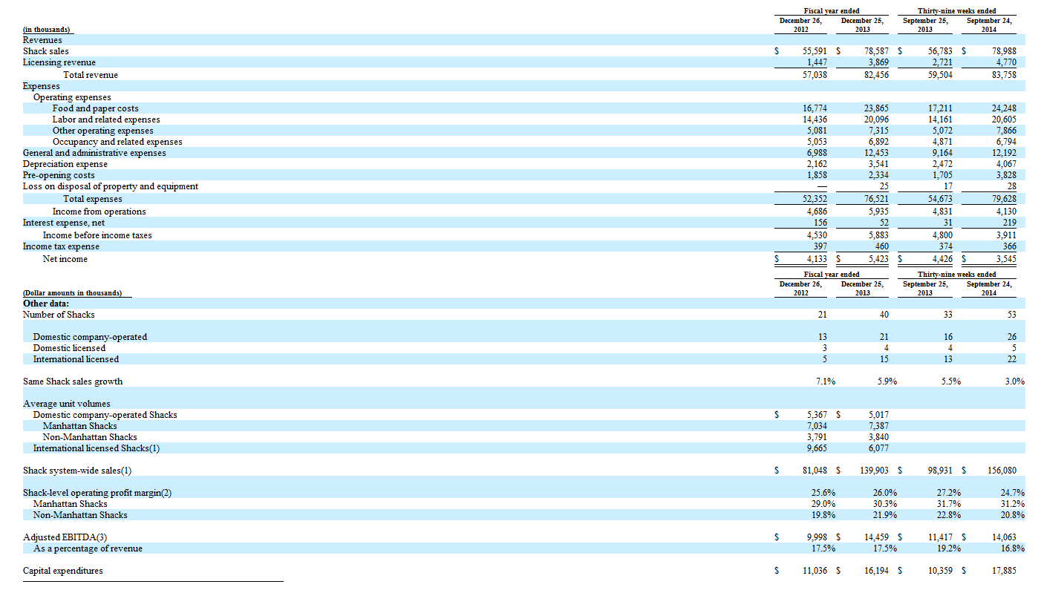Select the Adjusted EBITDA value "9,998"
1041x593 pixels.
click(x=817, y=537)
